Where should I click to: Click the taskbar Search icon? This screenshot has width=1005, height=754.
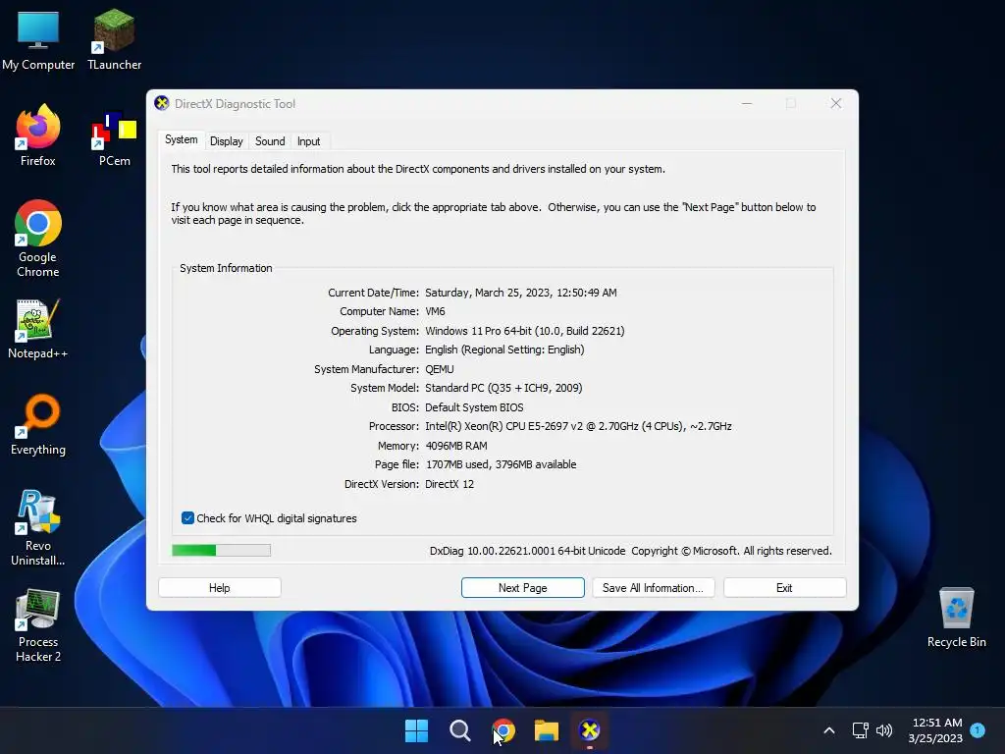pos(459,730)
